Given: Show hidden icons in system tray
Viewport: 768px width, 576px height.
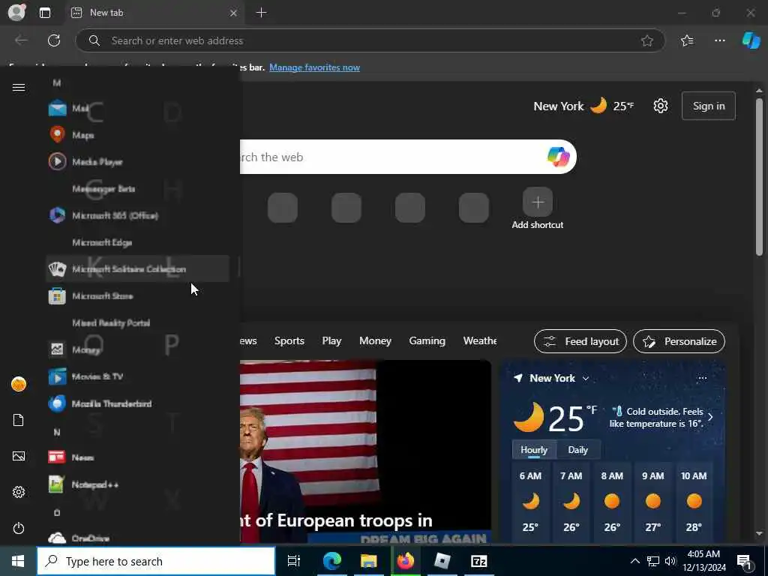Looking at the screenshot, I should click(x=634, y=561).
